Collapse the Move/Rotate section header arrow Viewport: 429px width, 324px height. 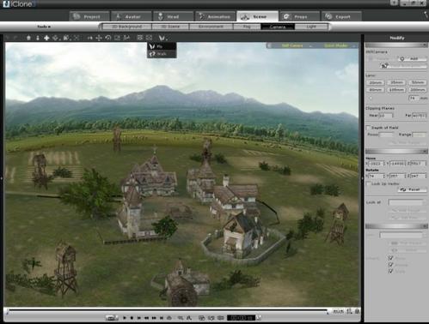point(425,151)
